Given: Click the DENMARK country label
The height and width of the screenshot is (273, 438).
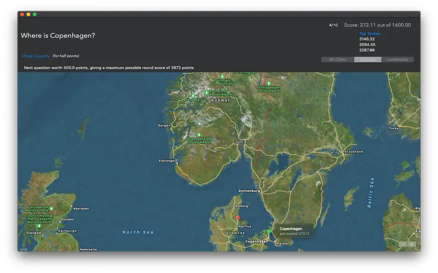Looking at the screenshot, I should coord(236,233).
